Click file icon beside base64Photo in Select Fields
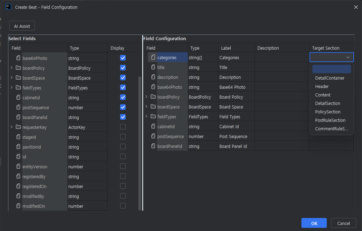This screenshot has width=362, height=231. 18,58
